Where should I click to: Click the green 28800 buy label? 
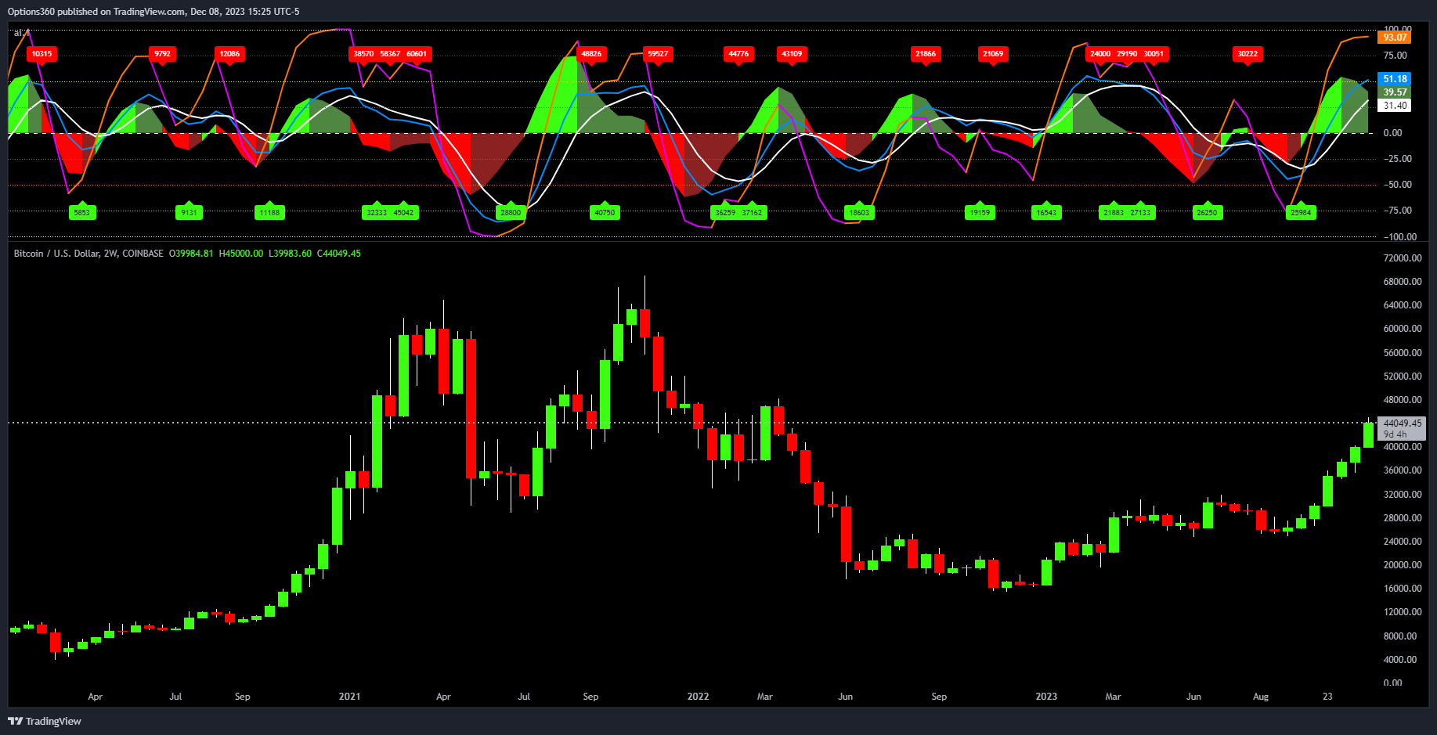point(511,212)
